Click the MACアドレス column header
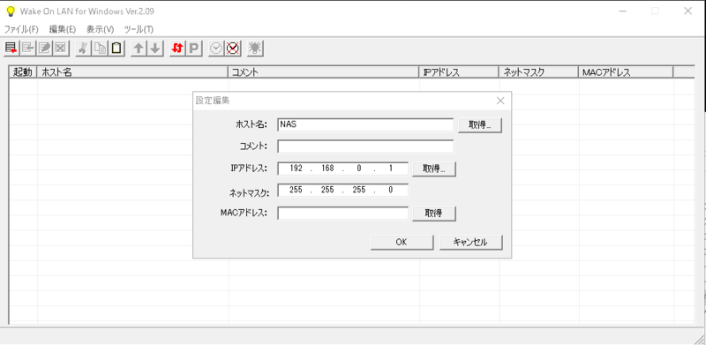 point(626,72)
